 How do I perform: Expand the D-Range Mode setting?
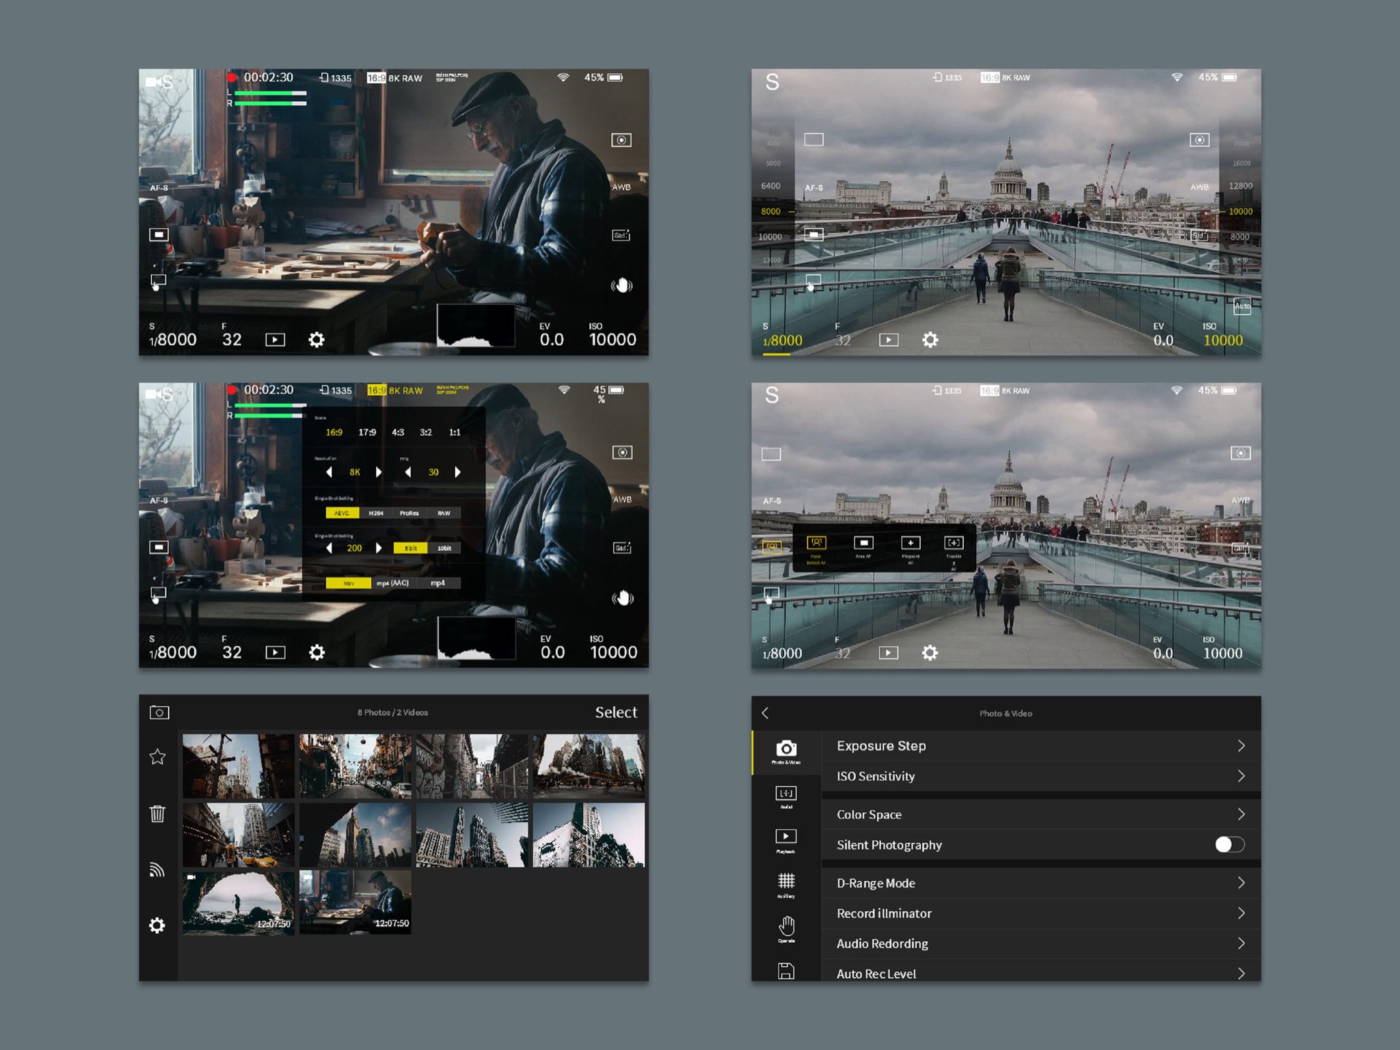tap(1041, 883)
